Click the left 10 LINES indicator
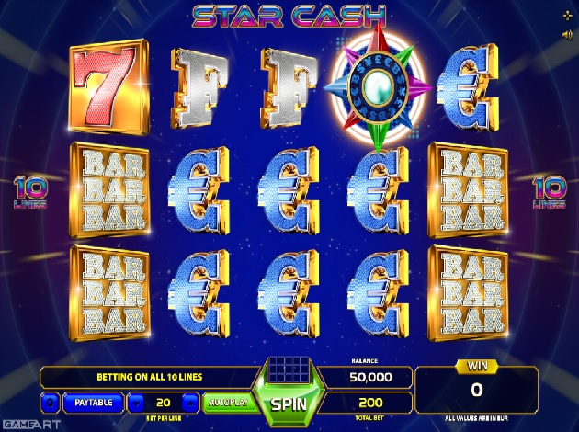The width and height of the screenshot is (579, 432). (x=31, y=192)
